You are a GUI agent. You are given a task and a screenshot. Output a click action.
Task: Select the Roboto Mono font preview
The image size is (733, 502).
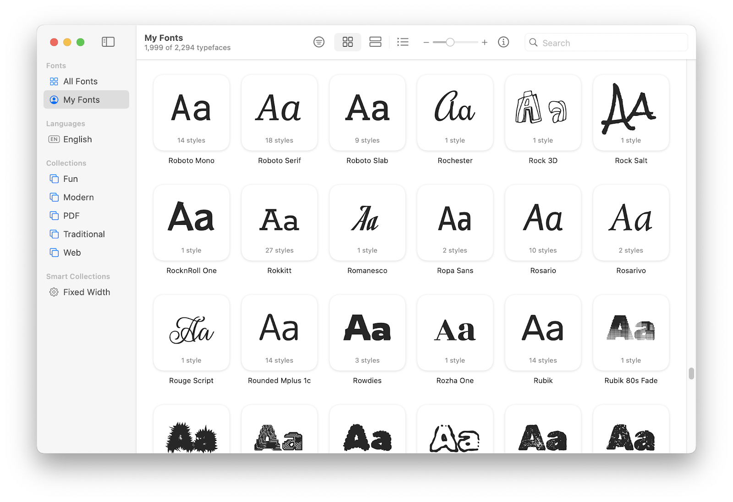[x=191, y=113]
